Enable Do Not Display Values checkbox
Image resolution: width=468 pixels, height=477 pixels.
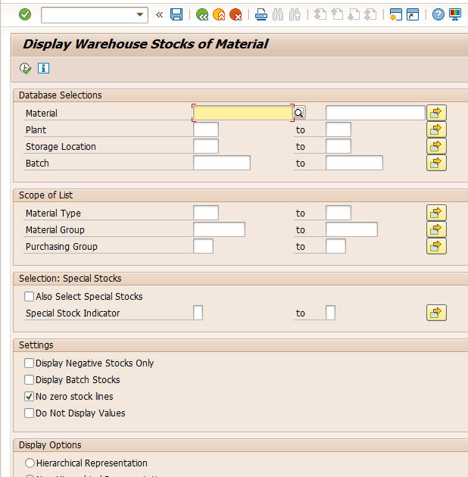tap(30, 413)
